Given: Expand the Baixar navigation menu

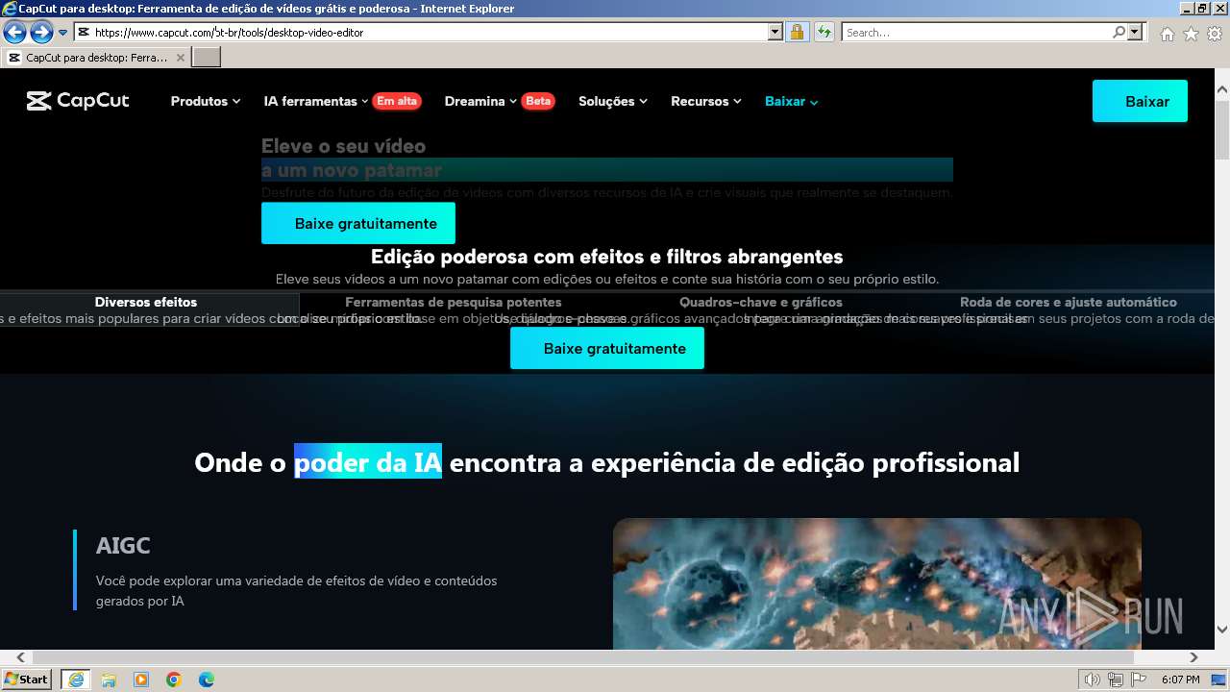Looking at the screenshot, I should point(792,101).
